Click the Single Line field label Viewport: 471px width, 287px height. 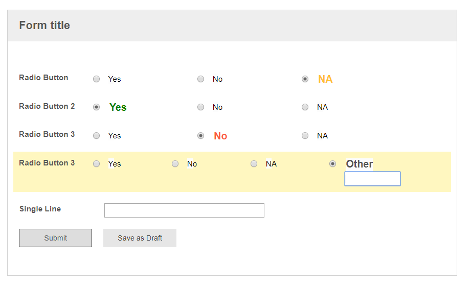[x=40, y=209]
